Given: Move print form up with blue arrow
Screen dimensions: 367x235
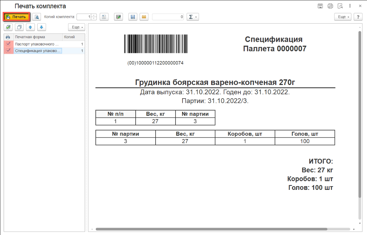Looking at the screenshot, I should point(30,27).
